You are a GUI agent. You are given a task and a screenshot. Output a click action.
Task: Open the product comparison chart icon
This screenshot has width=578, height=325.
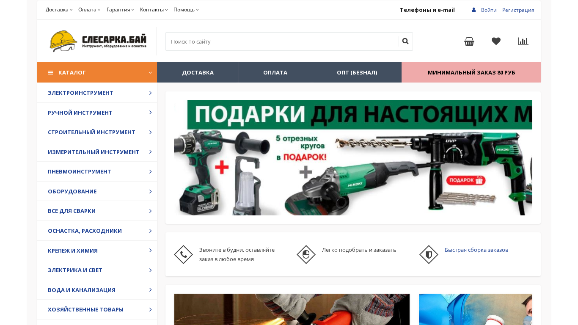click(x=523, y=41)
